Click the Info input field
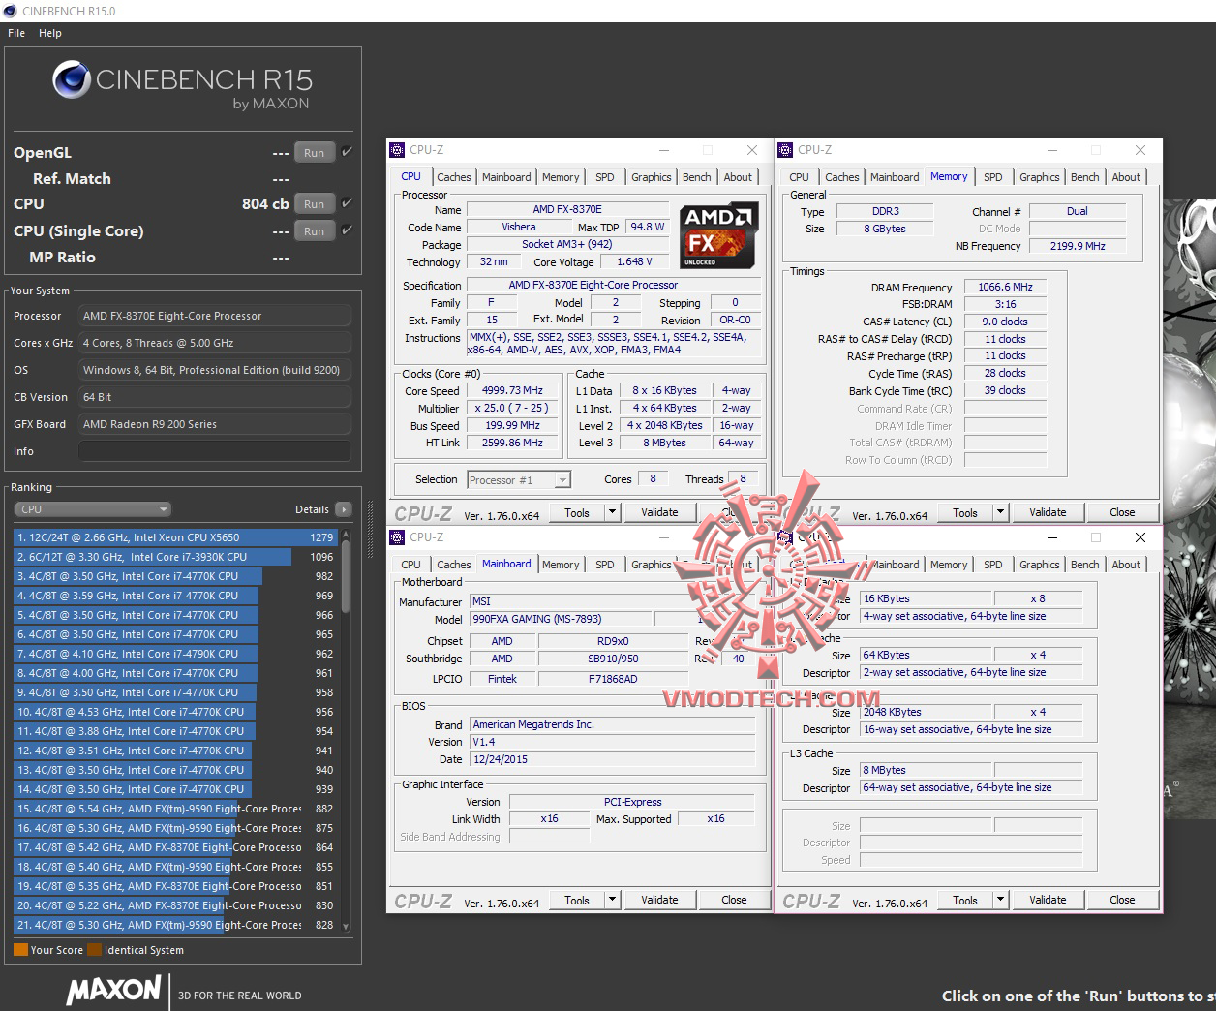This screenshot has height=1011, width=1216. pos(215,451)
